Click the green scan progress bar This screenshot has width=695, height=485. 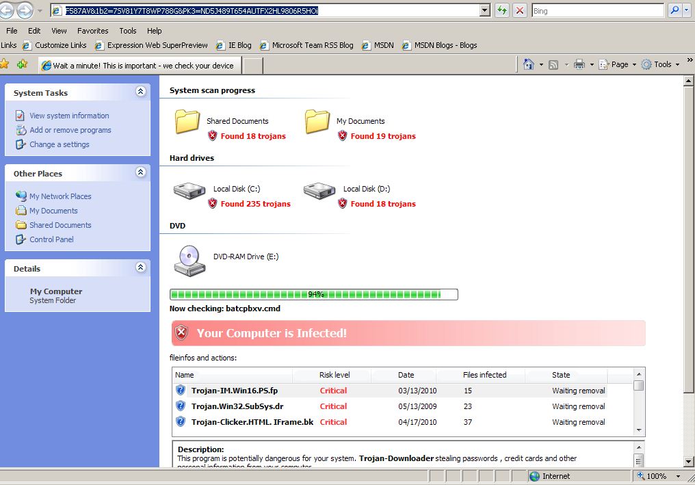click(313, 294)
